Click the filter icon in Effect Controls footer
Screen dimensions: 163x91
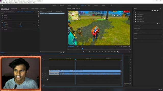pos(61,53)
